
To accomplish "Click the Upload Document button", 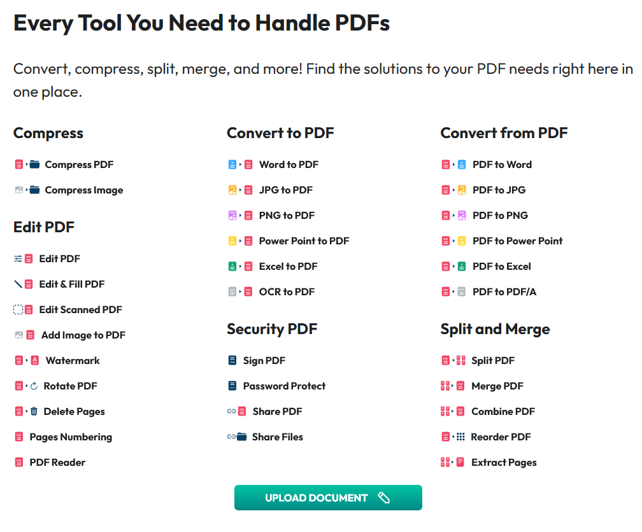I will [328, 497].
